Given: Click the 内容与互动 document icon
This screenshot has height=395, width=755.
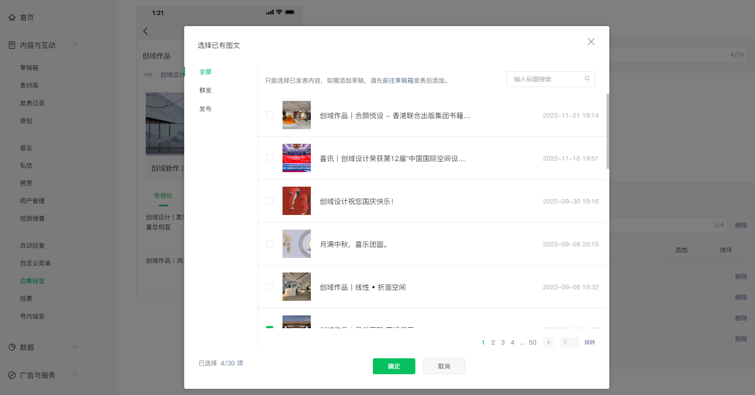Looking at the screenshot, I should (12, 45).
